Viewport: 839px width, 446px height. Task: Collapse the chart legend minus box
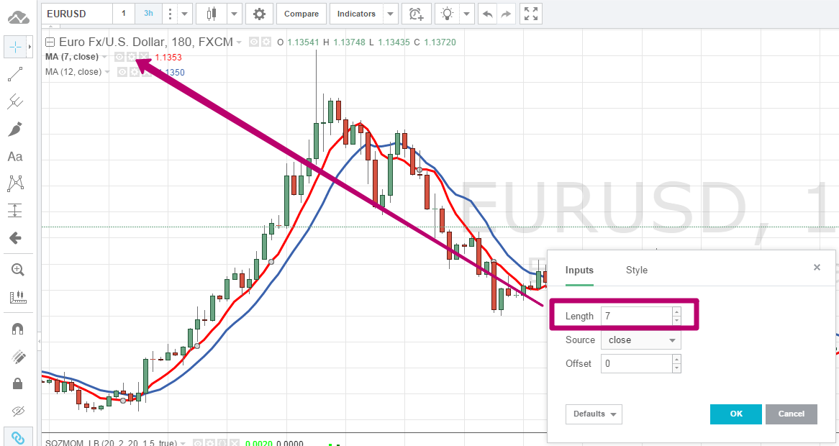(x=50, y=42)
